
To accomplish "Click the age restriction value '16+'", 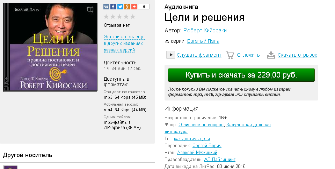I will tap(223, 118).
